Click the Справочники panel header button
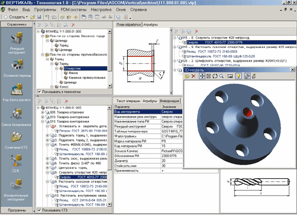The height and width of the screenshot is (215, 297). [x=17, y=24]
